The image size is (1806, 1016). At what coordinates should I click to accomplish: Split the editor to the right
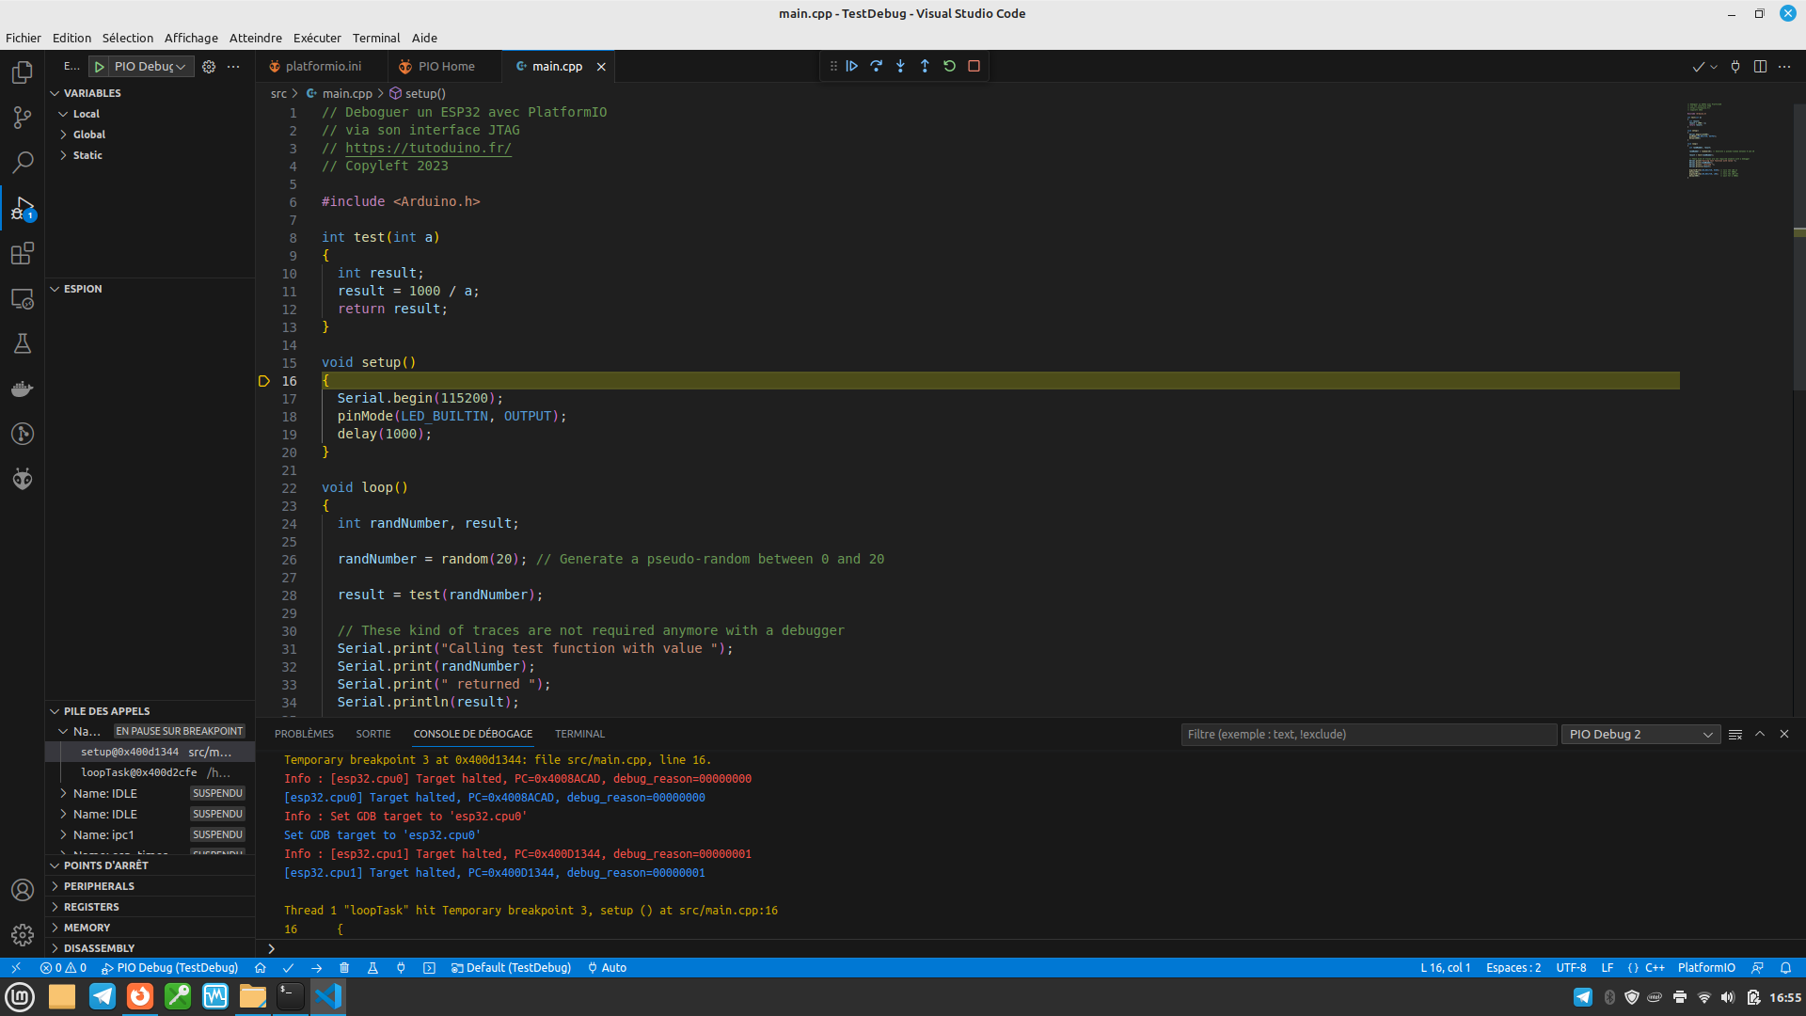point(1760,67)
